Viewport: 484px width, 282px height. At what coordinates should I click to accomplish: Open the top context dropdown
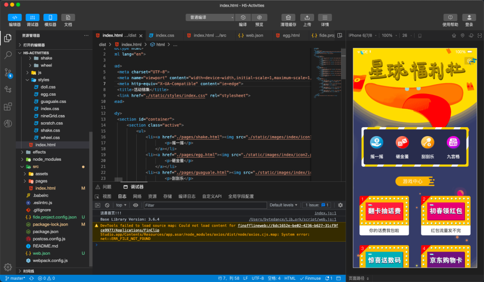[121, 205]
